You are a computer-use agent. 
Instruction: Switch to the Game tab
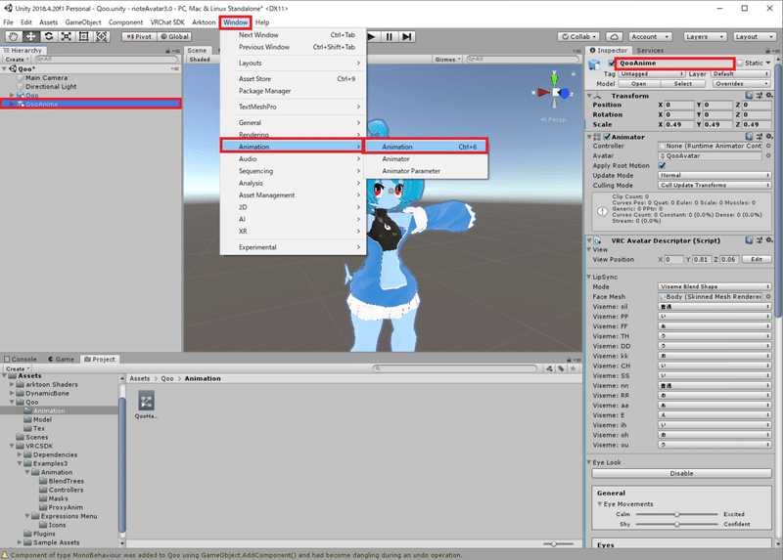coord(61,359)
